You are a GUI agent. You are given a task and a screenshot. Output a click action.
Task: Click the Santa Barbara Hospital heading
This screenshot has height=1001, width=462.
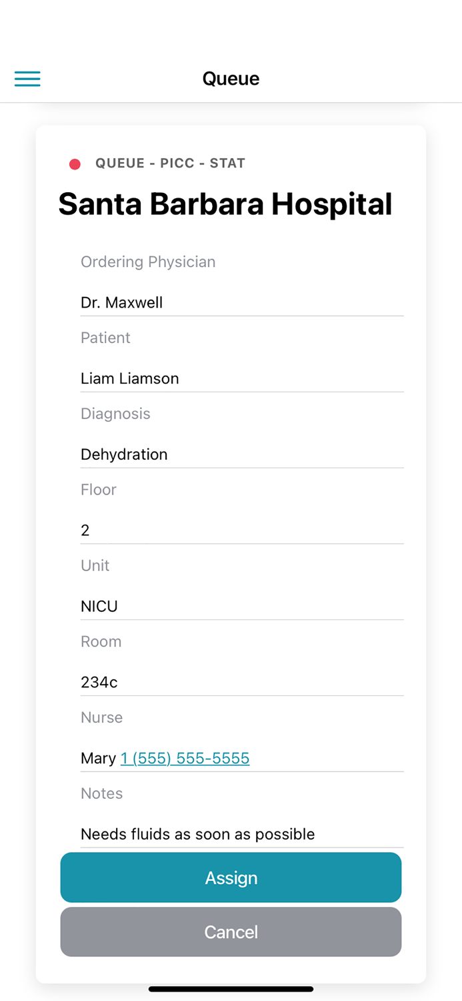[x=225, y=204]
